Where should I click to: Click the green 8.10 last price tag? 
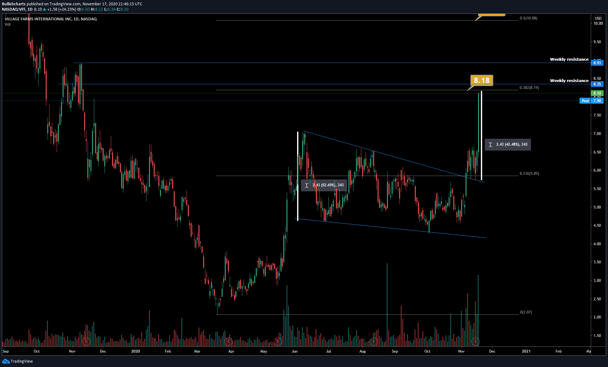(x=597, y=93)
